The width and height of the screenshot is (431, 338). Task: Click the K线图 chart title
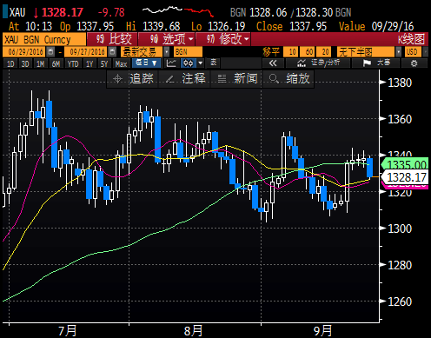411,39
